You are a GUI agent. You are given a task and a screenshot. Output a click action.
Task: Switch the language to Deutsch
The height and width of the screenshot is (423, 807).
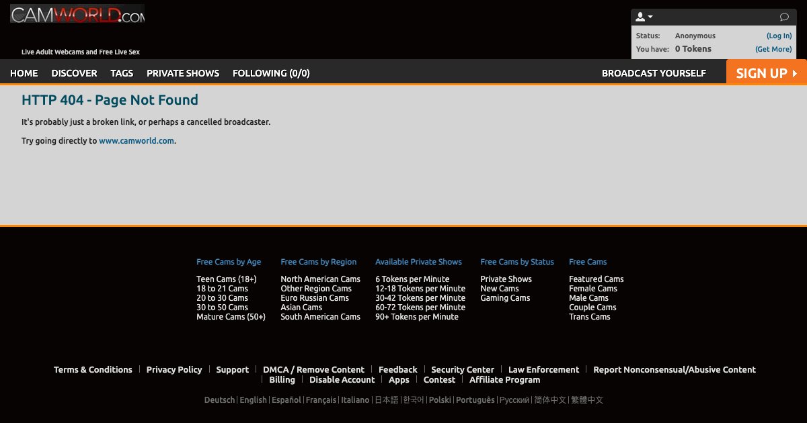pyautogui.click(x=219, y=400)
